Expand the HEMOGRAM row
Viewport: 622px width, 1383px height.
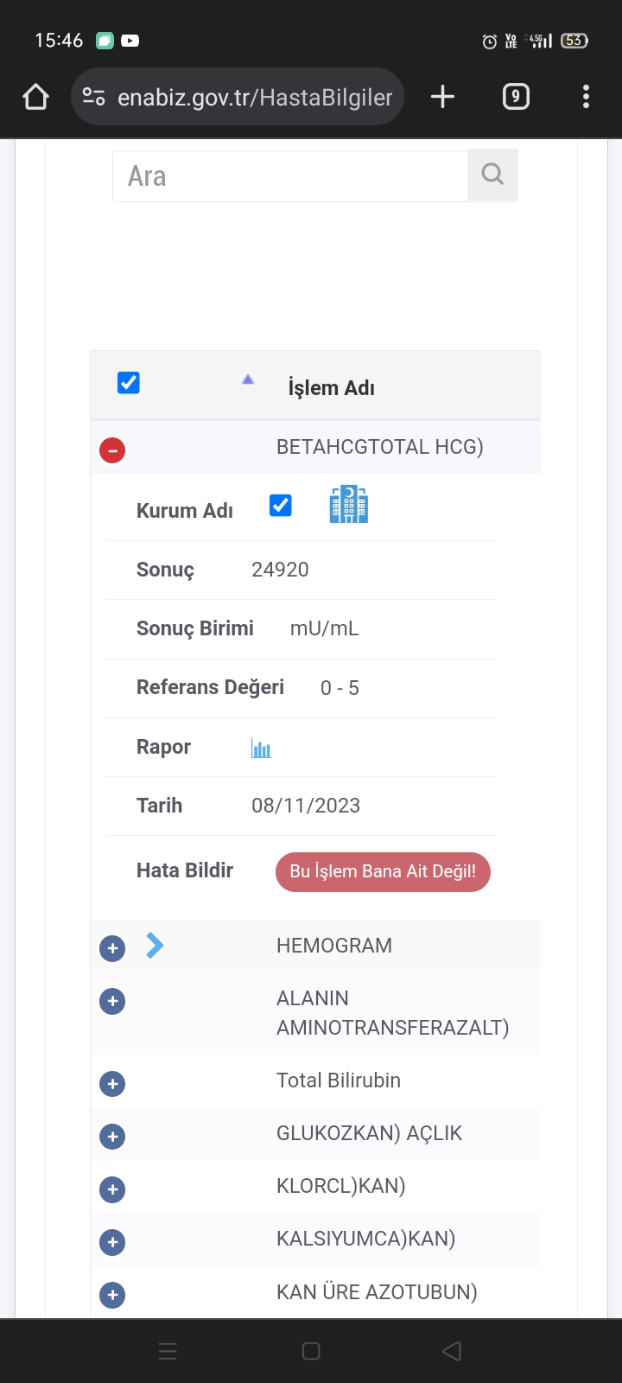[112, 948]
